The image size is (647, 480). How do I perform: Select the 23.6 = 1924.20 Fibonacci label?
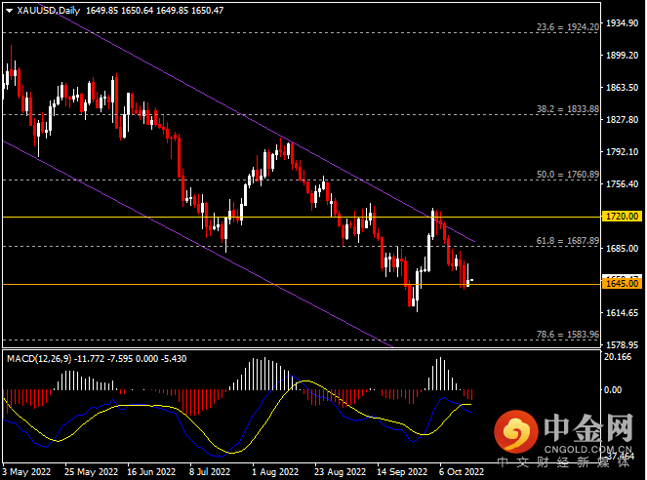567,27
